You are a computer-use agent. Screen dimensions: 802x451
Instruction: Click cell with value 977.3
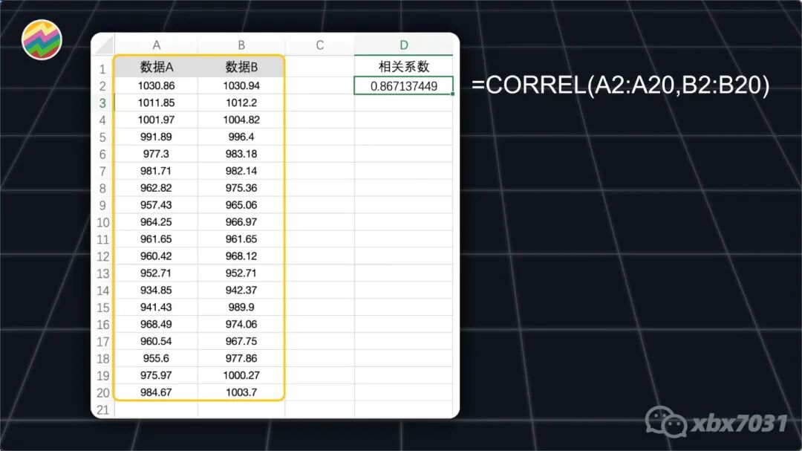point(156,154)
